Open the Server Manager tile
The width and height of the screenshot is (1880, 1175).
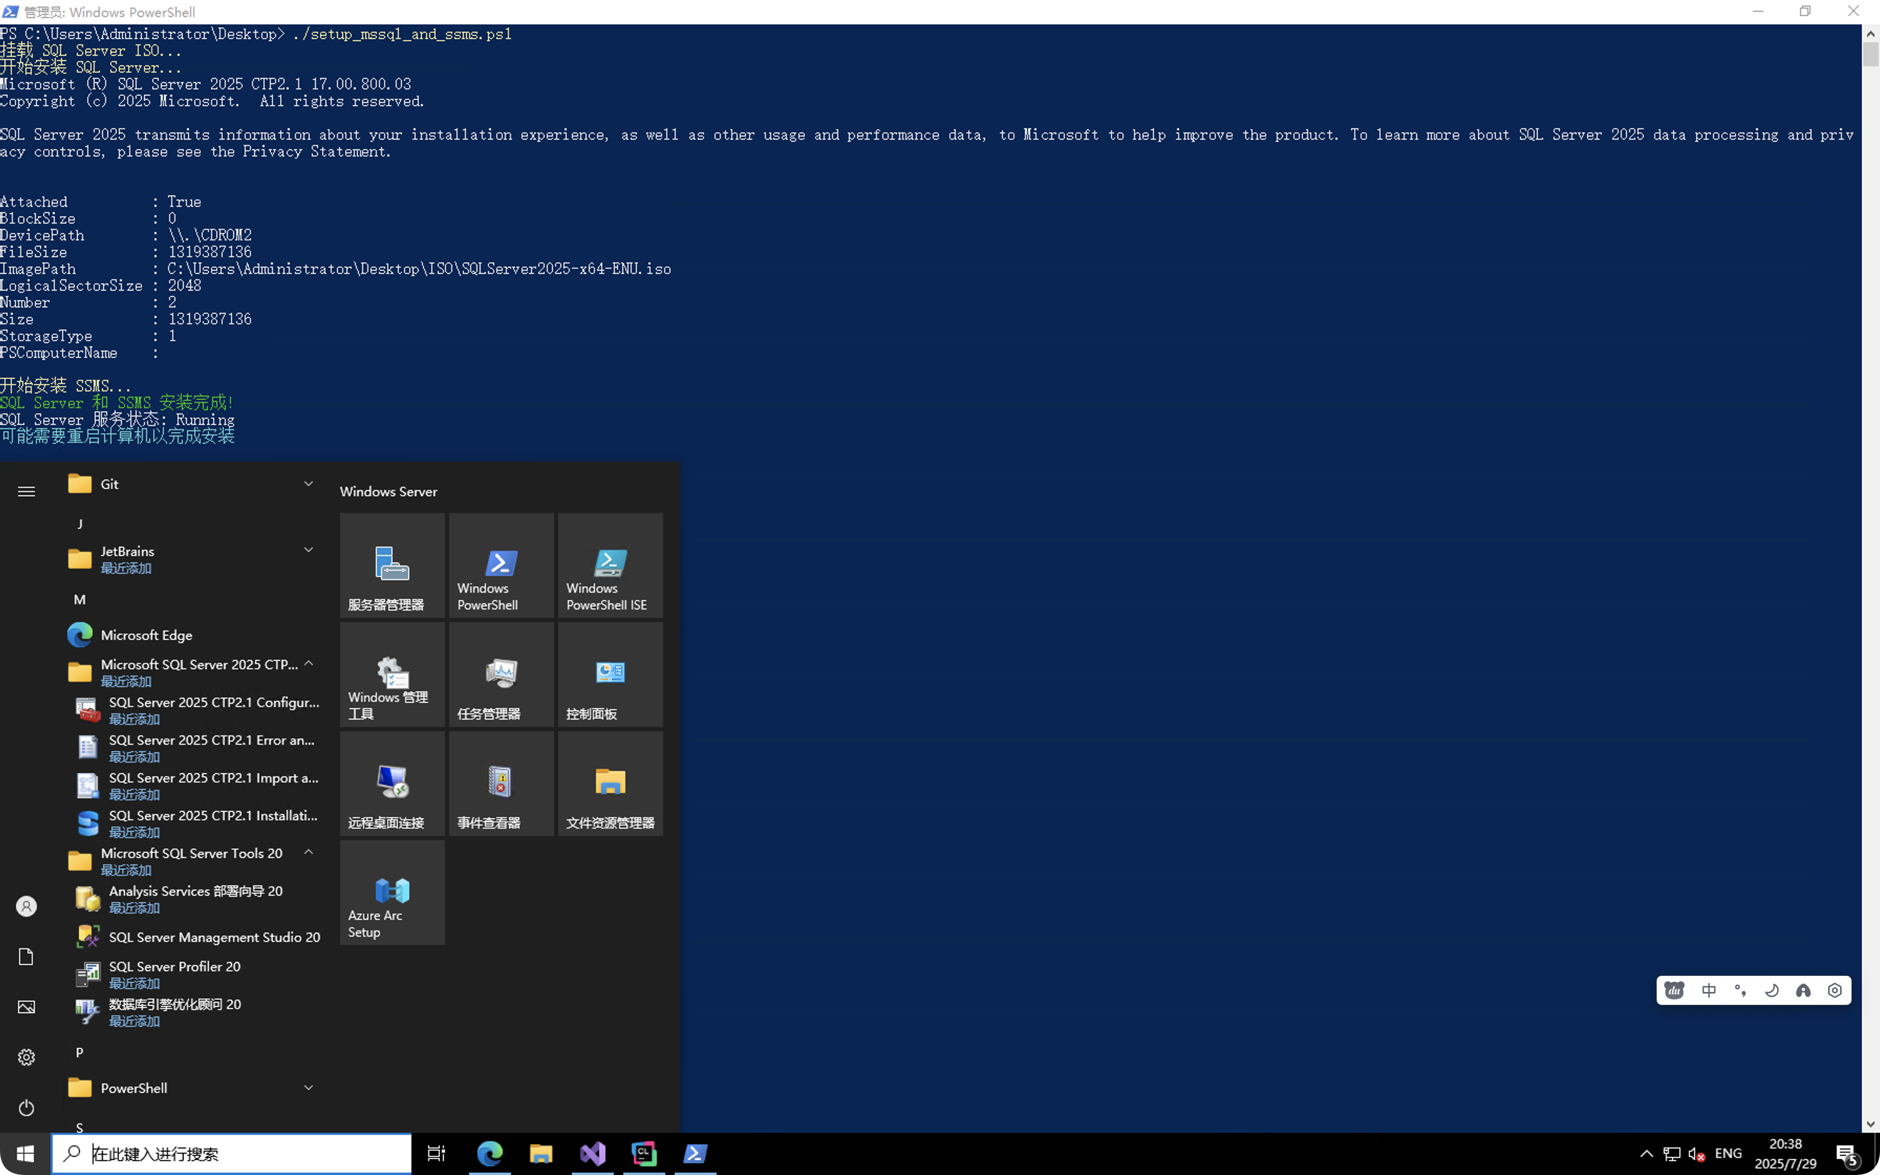[x=391, y=565]
